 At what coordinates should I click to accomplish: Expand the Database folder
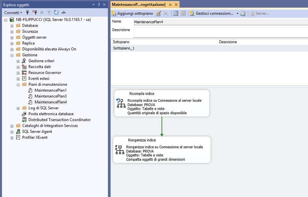tap(12, 26)
